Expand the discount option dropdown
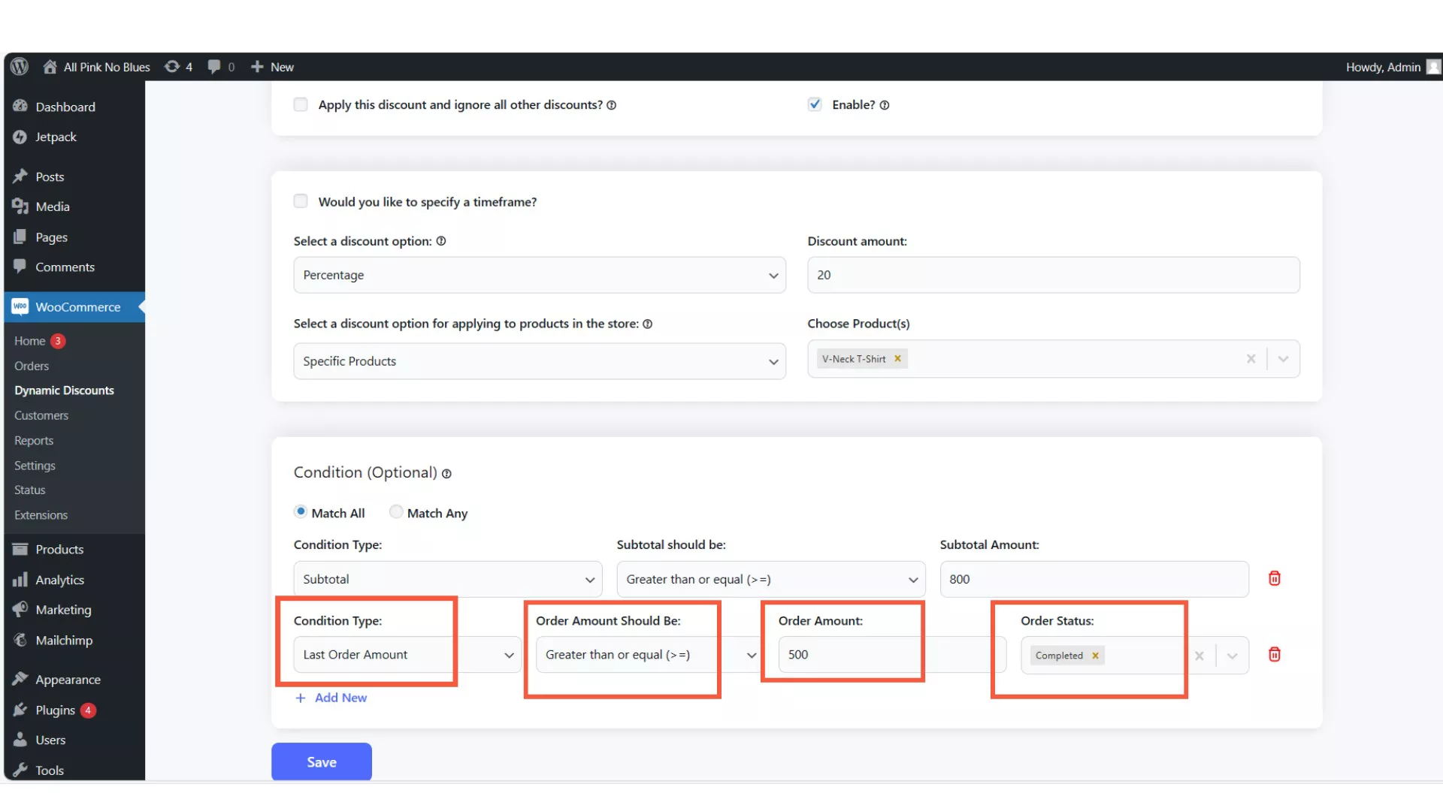Screen dimensions: 1443x811 [774, 274]
